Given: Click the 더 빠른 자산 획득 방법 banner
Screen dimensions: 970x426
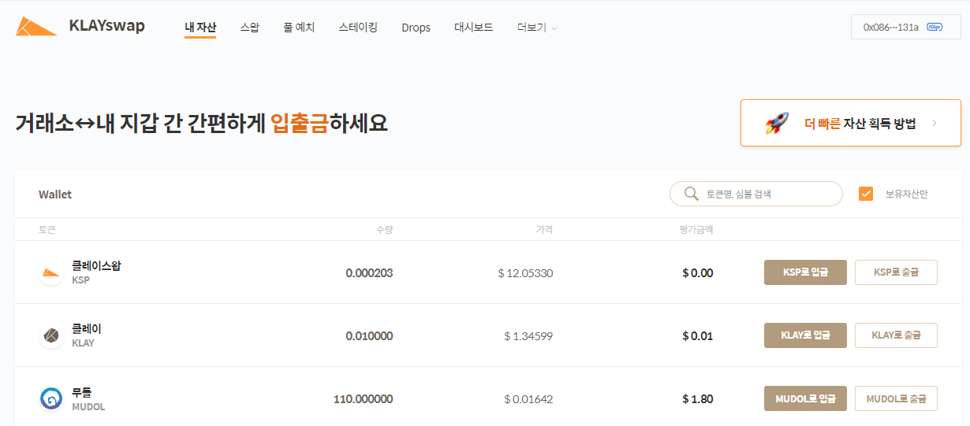Looking at the screenshot, I should 850,123.
